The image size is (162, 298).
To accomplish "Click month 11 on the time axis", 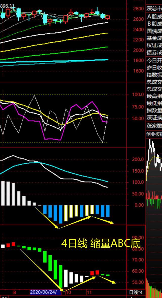I will [89, 292].
